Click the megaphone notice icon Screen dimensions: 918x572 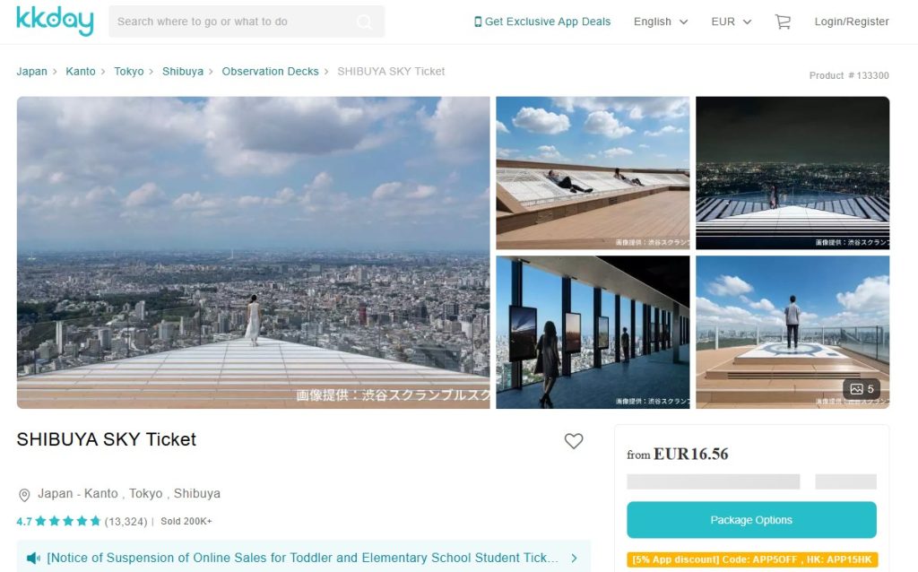tap(33, 558)
